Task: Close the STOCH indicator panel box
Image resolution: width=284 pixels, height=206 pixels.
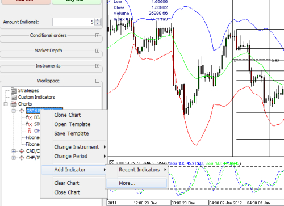Action: tap(111, 163)
